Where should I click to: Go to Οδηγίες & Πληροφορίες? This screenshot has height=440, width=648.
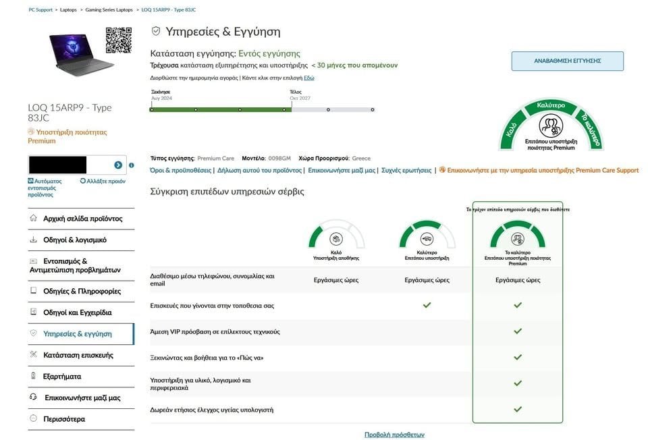pyautogui.click(x=81, y=291)
